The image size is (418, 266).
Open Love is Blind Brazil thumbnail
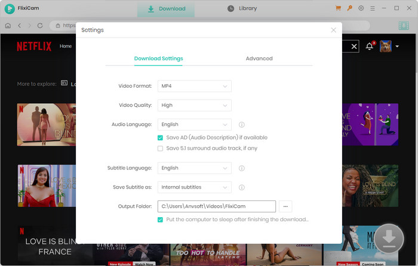[370, 185]
